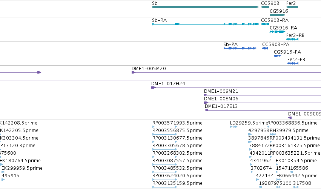Image resolution: width=321 pixels, height=189 pixels.
Task: Select the DME1-017E13 clone arrow
Action: pyautogui.click(x=207, y=110)
